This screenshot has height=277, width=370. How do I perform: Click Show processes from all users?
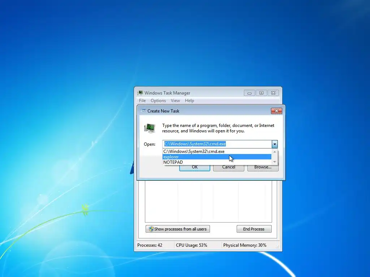(x=178, y=229)
